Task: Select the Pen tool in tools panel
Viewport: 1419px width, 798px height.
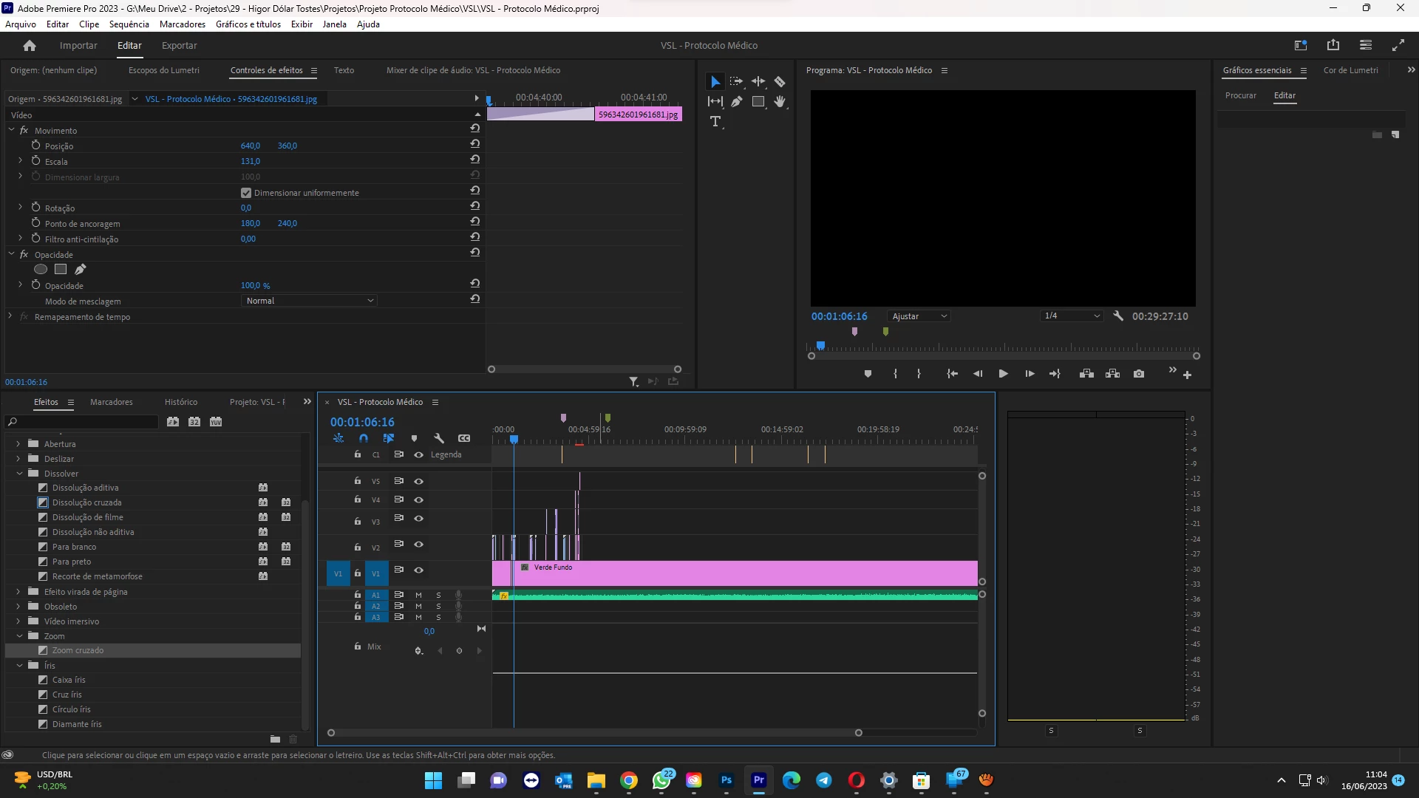Action: (736, 102)
